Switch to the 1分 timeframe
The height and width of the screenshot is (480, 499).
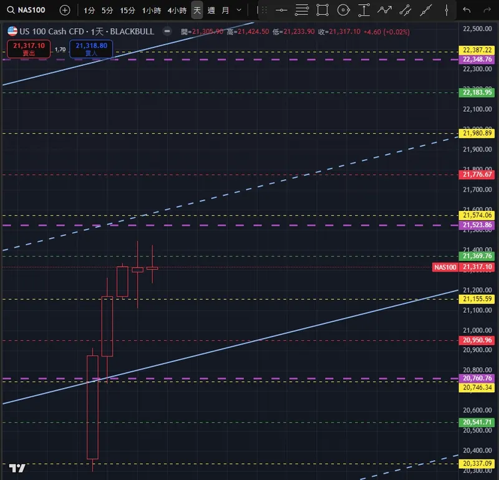[89, 11]
